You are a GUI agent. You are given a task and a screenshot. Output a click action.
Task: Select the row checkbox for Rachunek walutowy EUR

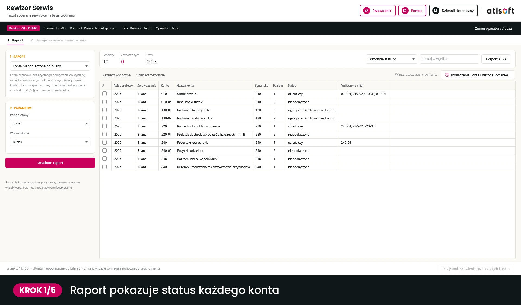coord(104,118)
